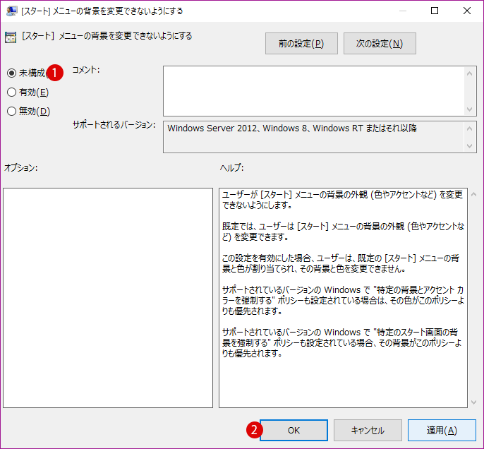Click the supported version box scroll down arrow
Screen dimensions: 484x449
(x=470, y=145)
